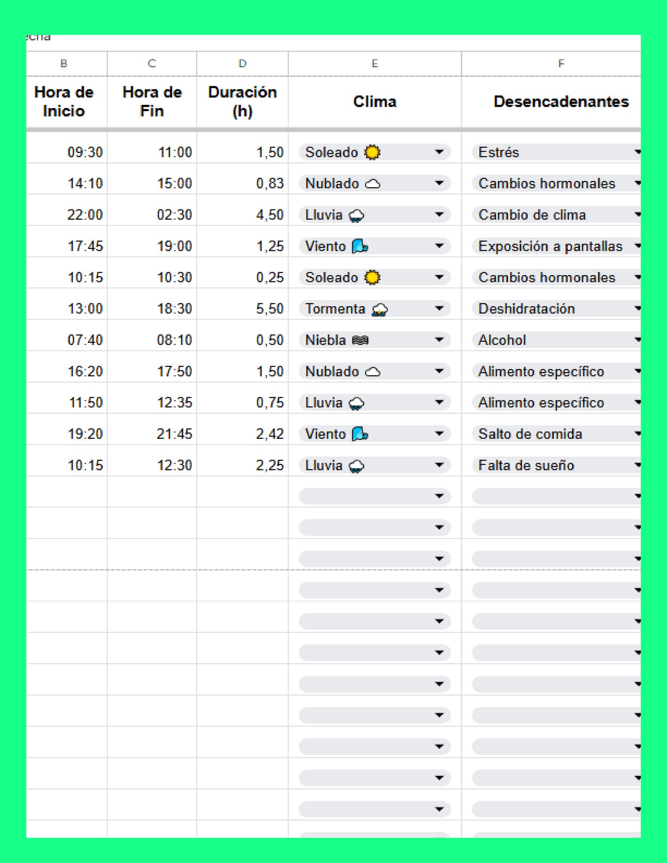Select the cell showing 09:30
This screenshot has height=863, width=667.
[67, 152]
